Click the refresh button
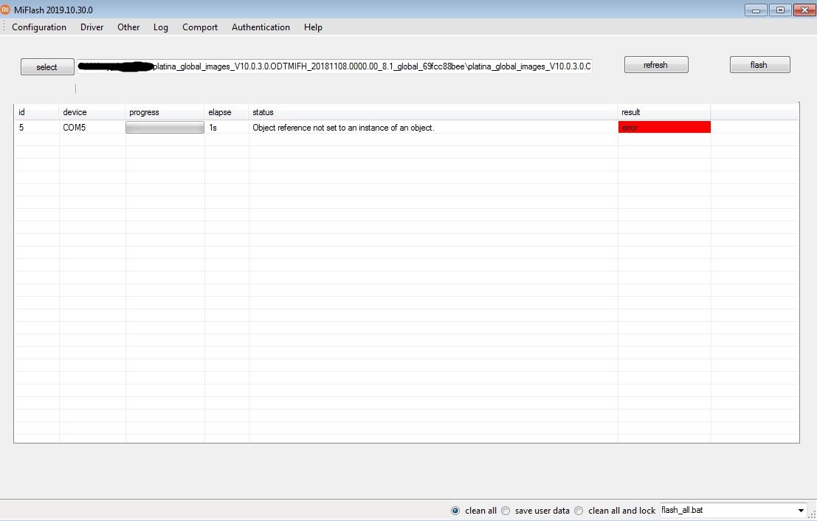Image resolution: width=817 pixels, height=521 pixels. click(655, 65)
